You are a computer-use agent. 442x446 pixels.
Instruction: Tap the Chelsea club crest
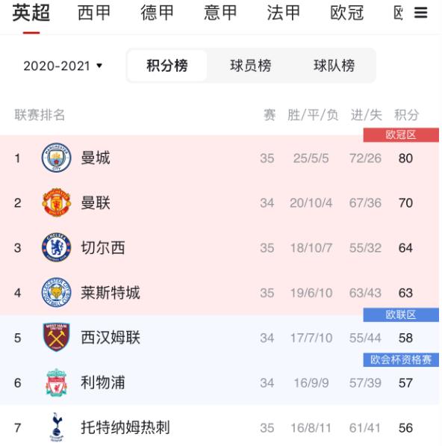tap(56, 247)
